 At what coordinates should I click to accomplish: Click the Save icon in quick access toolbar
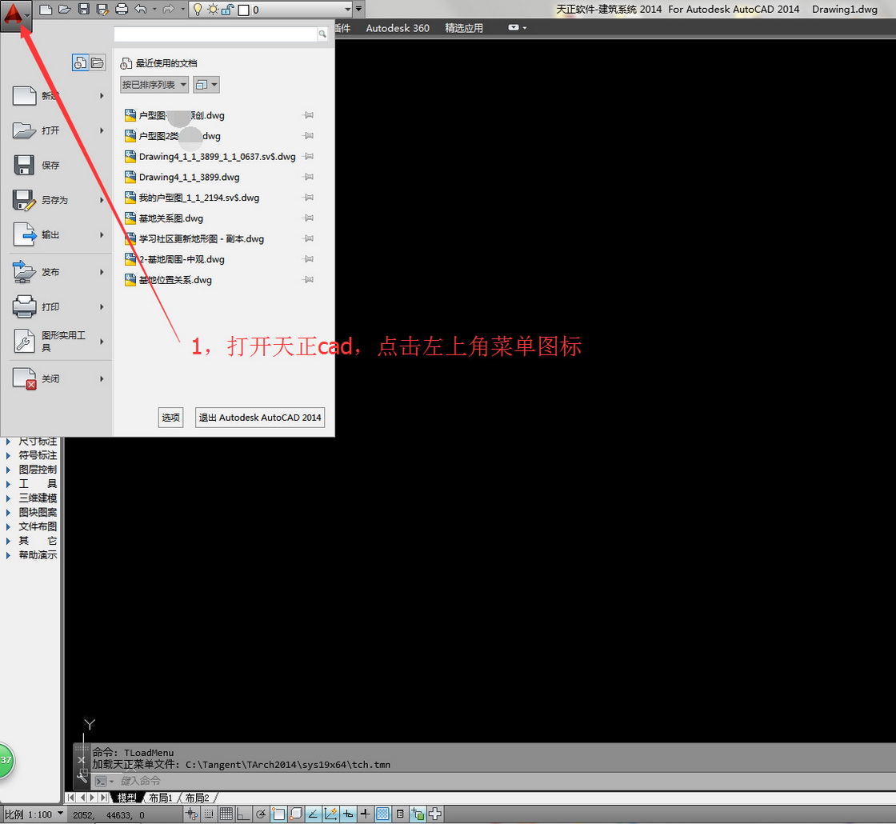point(83,9)
